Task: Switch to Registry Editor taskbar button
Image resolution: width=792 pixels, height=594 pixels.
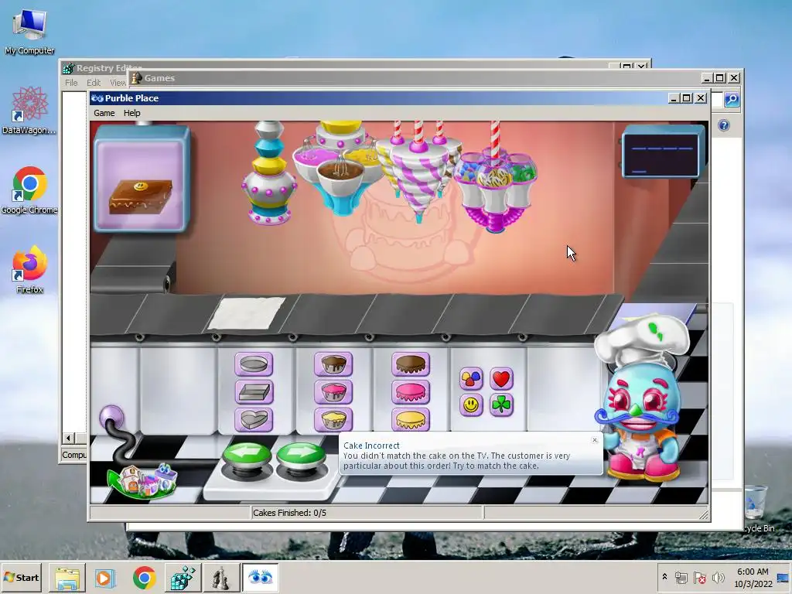Action: [183, 577]
